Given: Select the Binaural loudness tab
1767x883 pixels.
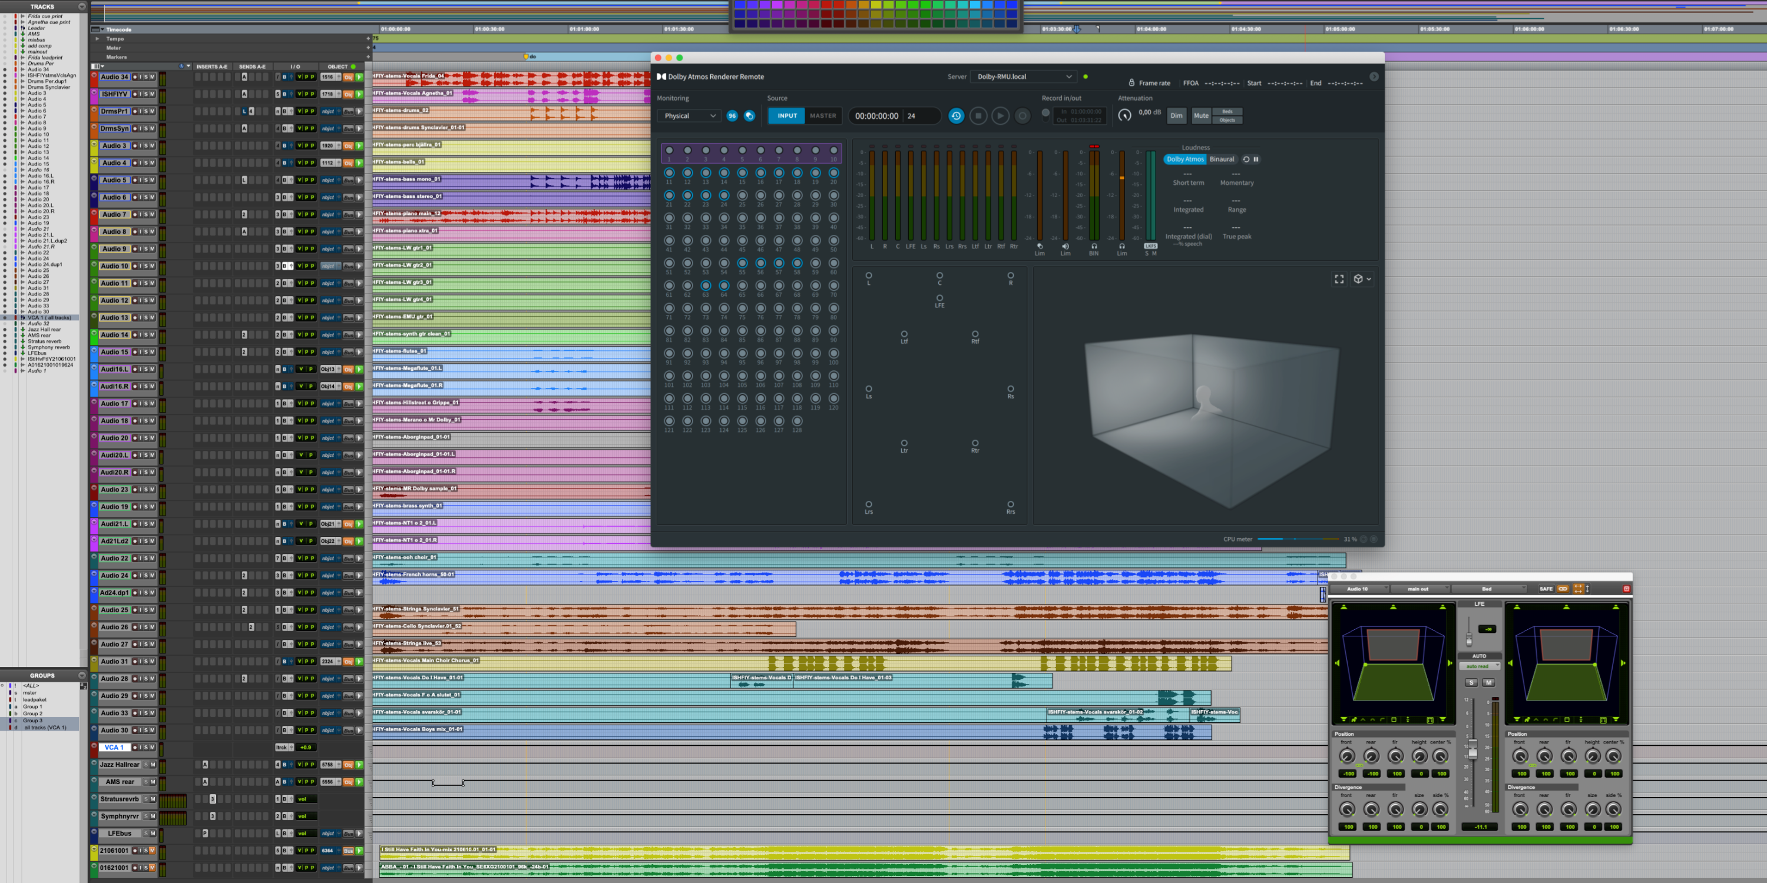Looking at the screenshot, I should tap(1221, 159).
